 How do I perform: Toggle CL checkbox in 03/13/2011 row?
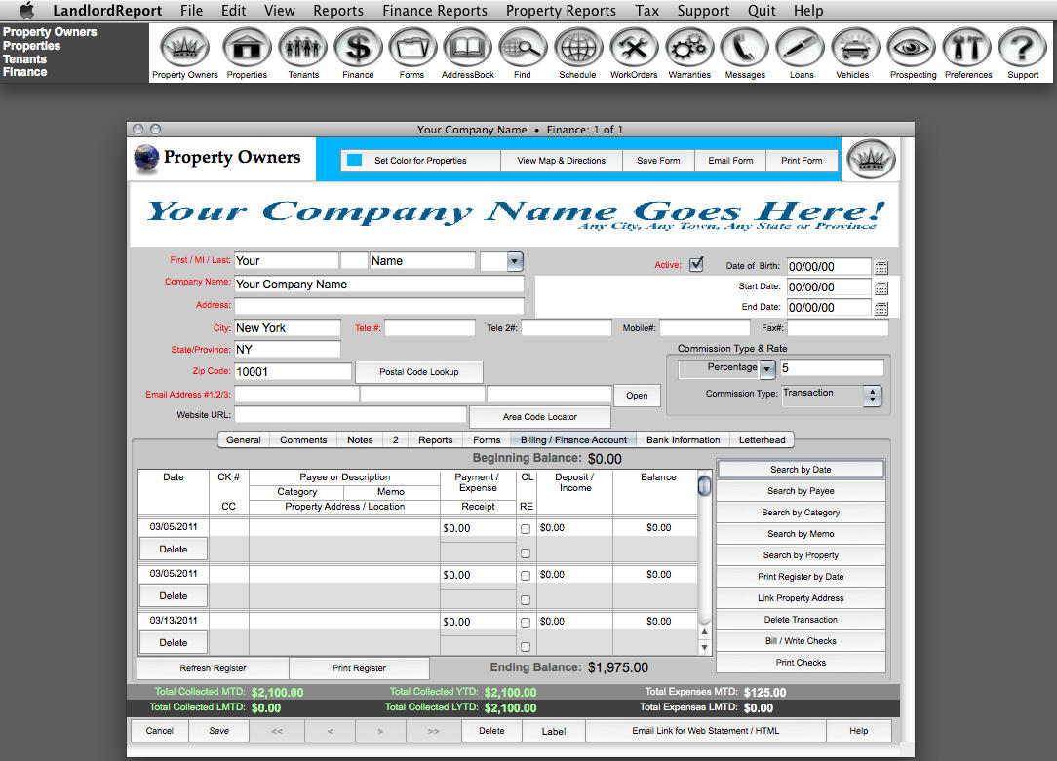coord(526,623)
